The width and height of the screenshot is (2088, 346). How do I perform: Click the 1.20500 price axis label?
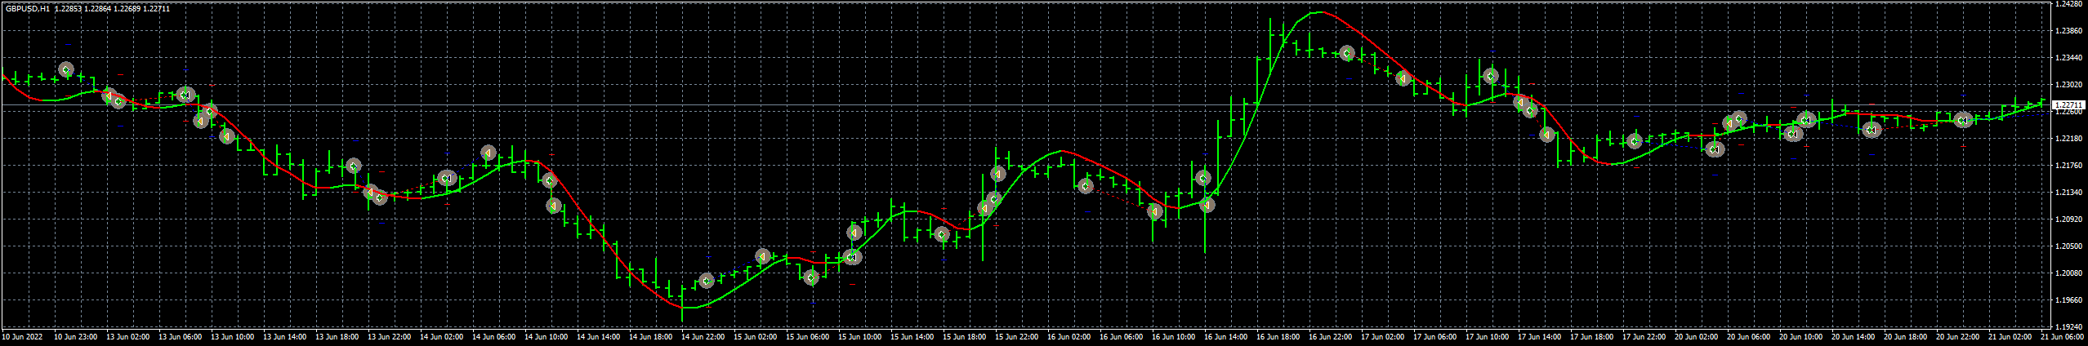pyautogui.click(x=2068, y=247)
